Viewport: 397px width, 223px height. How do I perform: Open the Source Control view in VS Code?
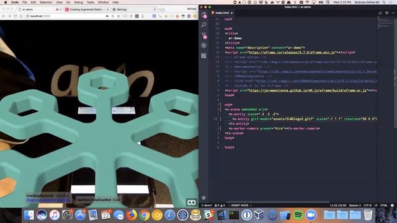tap(204, 35)
